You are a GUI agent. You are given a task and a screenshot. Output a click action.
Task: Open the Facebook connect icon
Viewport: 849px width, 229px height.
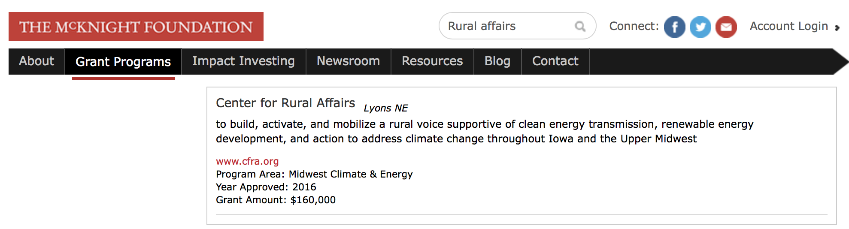pyautogui.click(x=675, y=27)
